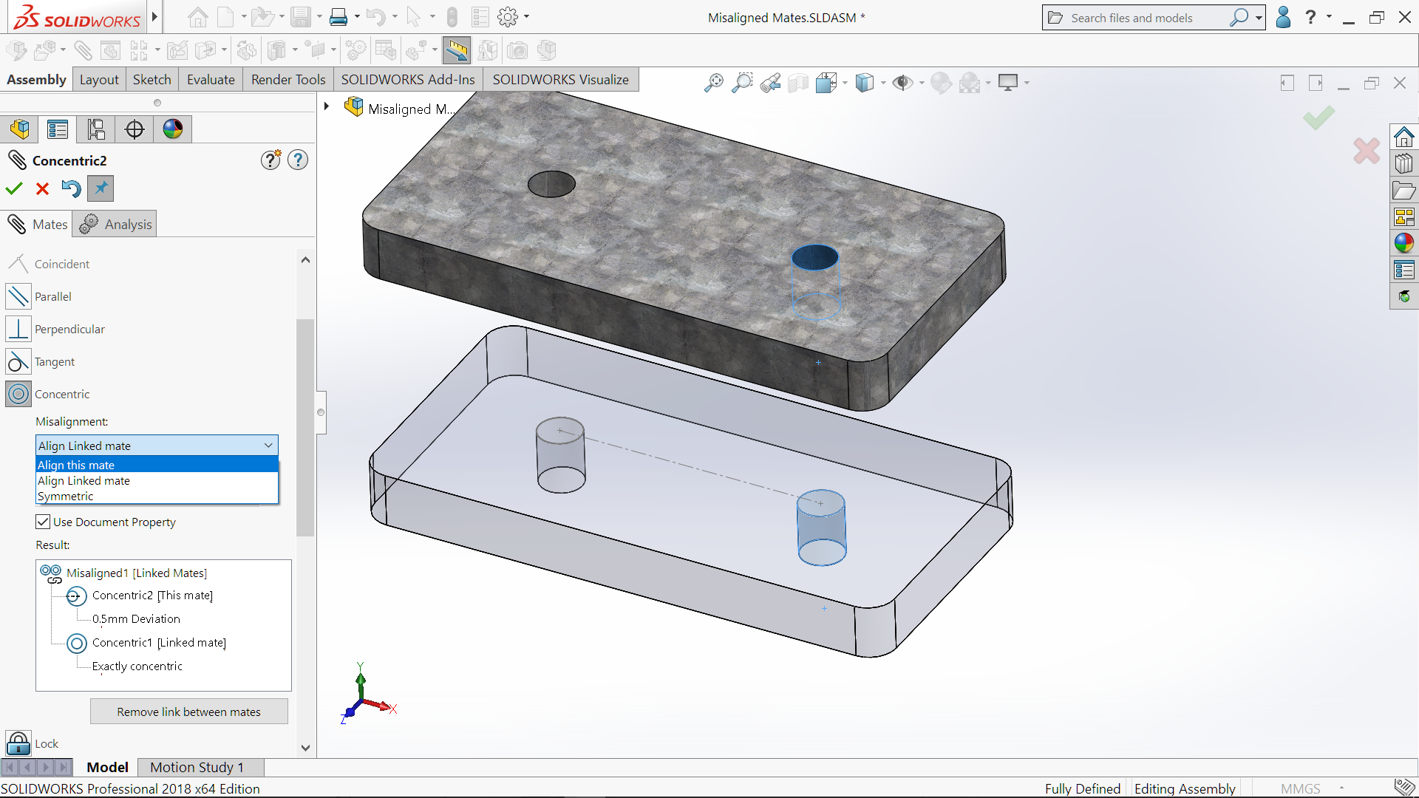Choose Align this mate option

click(76, 465)
